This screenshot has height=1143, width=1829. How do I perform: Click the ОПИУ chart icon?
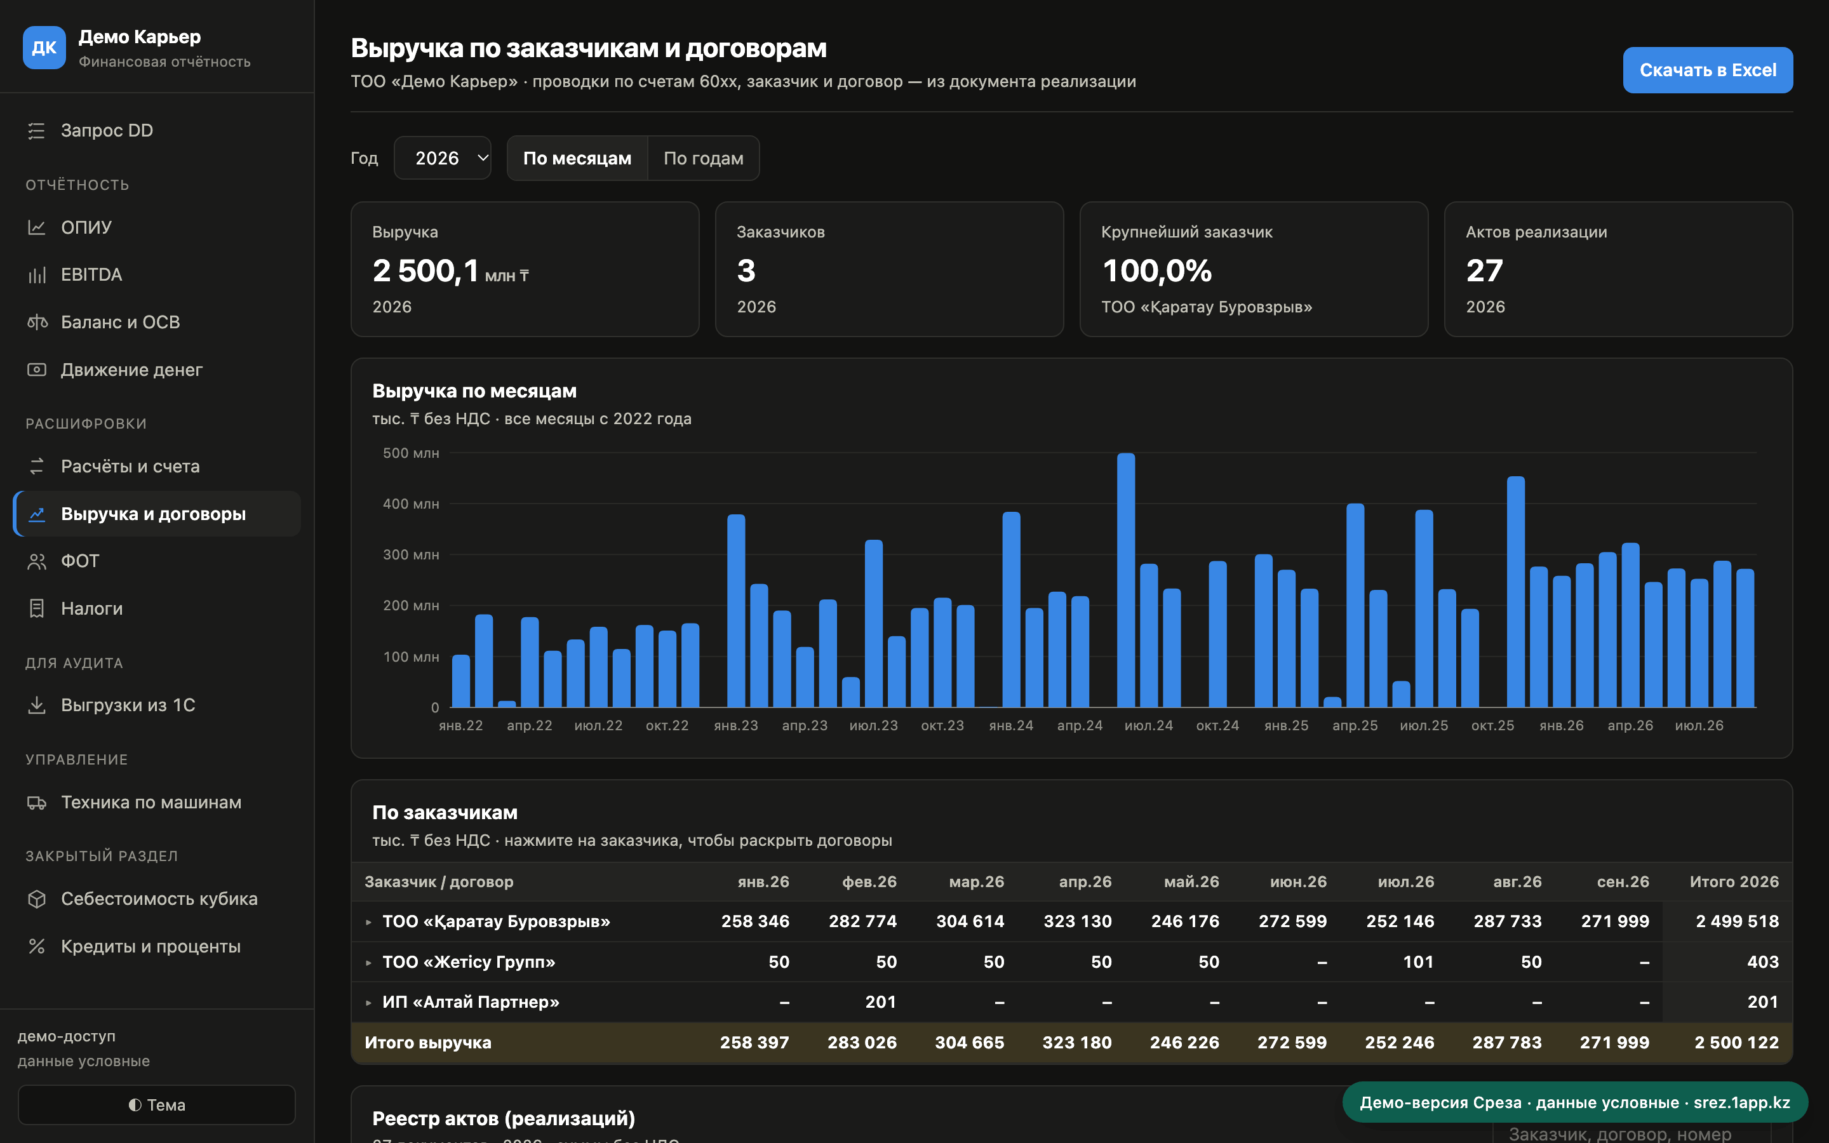click(36, 227)
